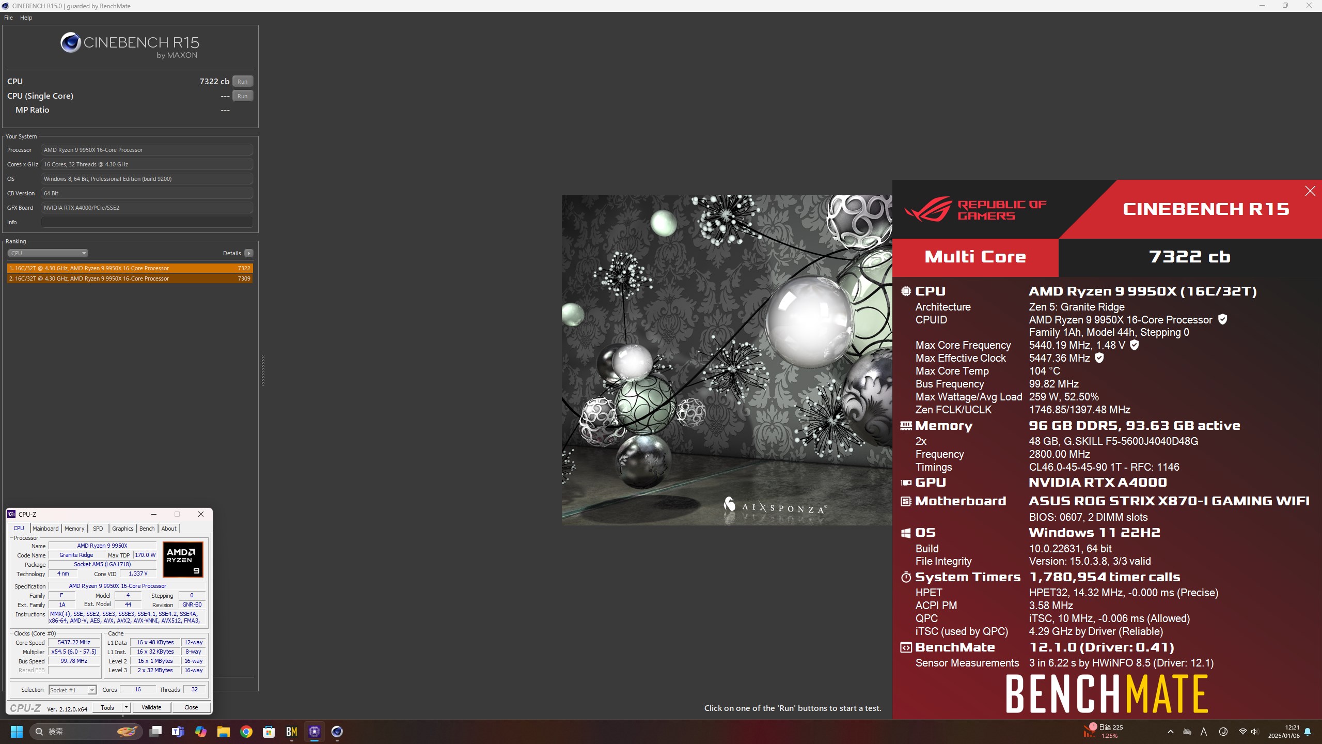Click the Motherboard section icon in BenchMate
The height and width of the screenshot is (744, 1322).
[906, 501]
